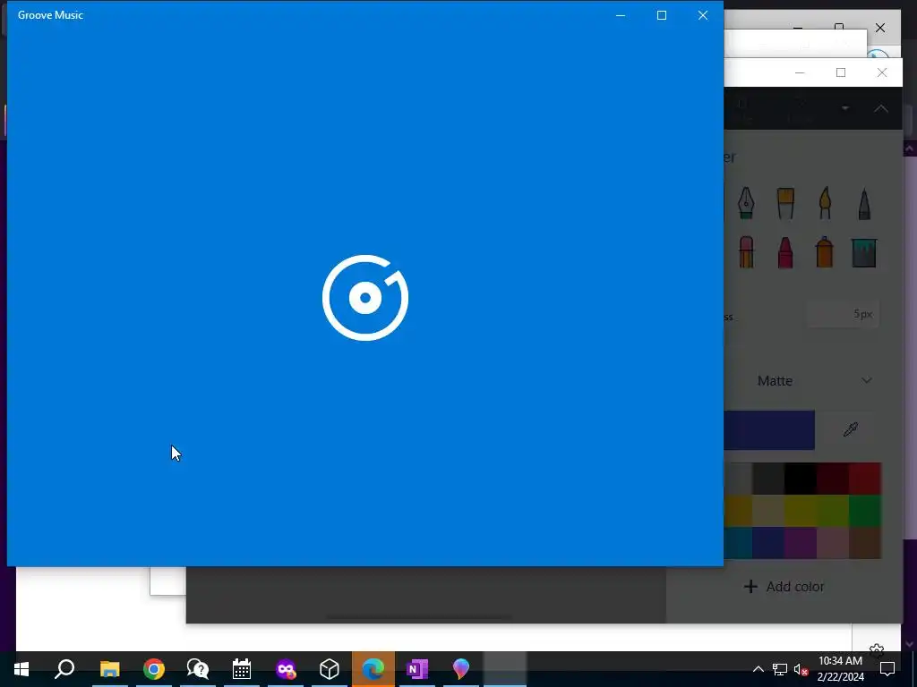917x687 pixels.
Task: Open the current blue color swatch
Action: pyautogui.click(x=769, y=430)
